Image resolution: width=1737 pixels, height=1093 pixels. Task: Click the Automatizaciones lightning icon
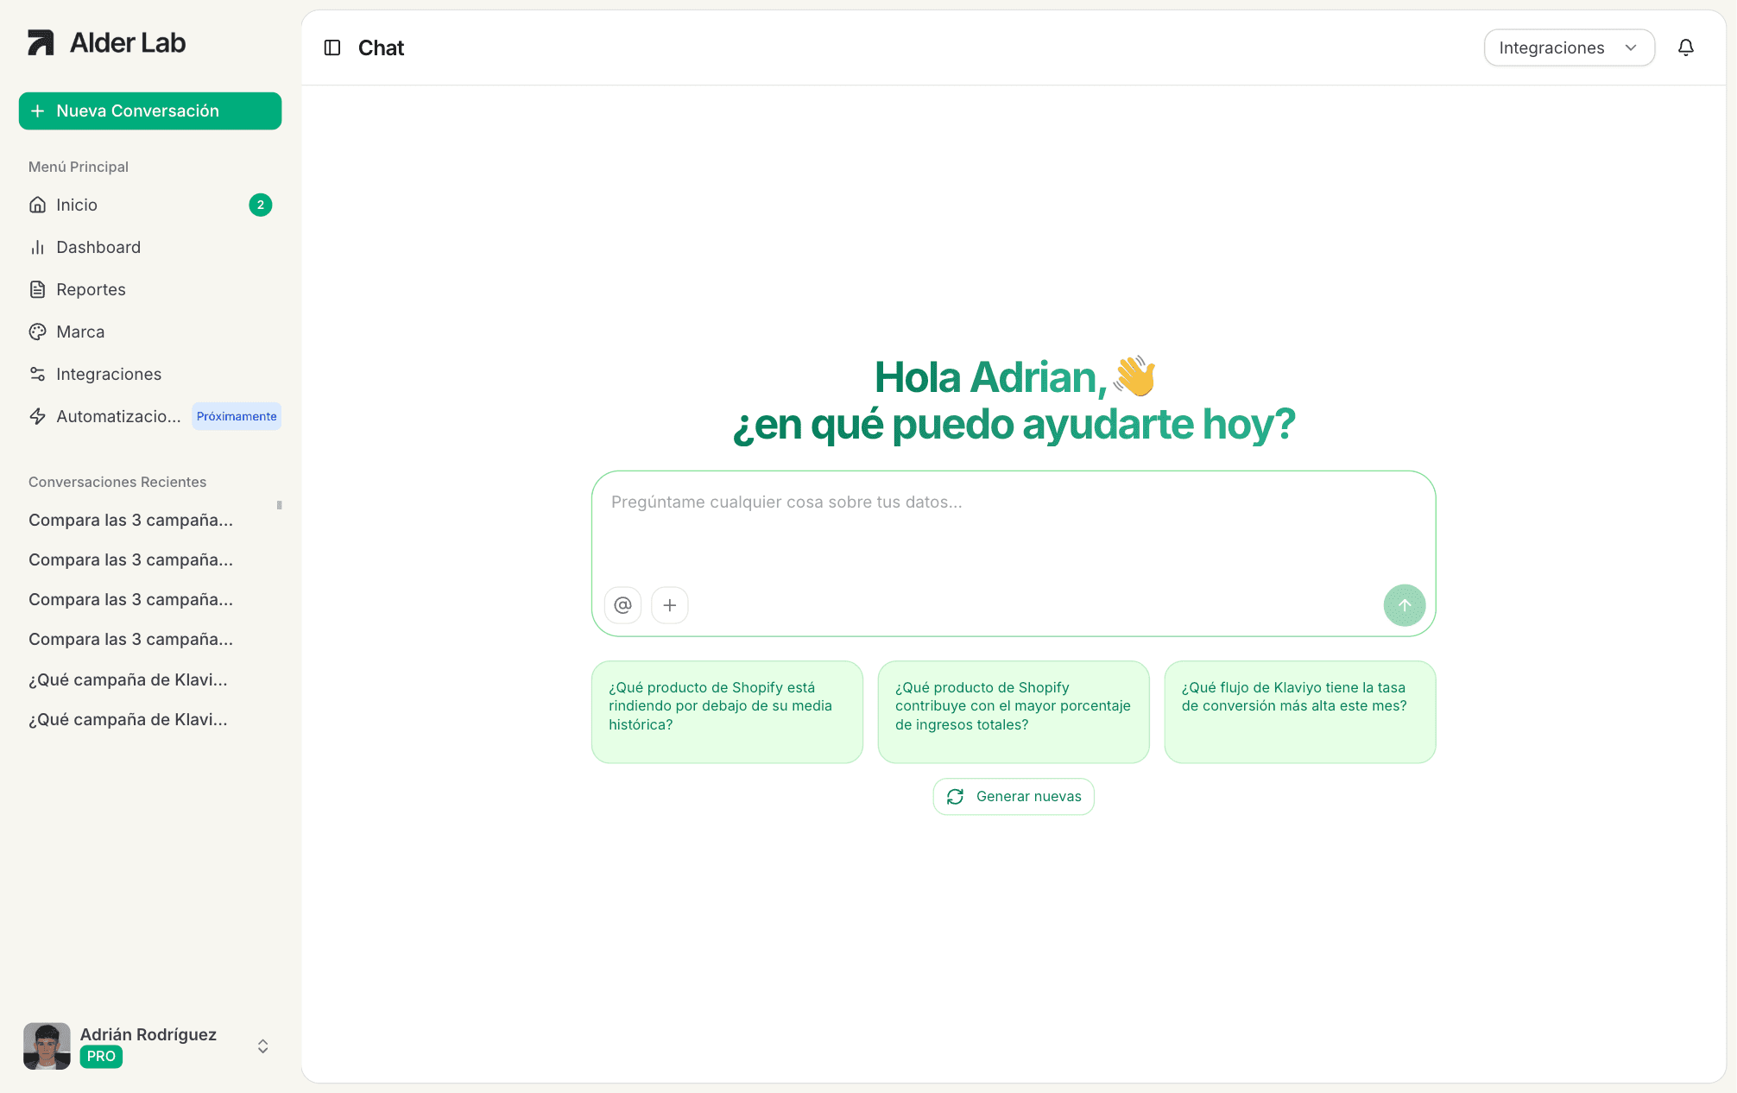[38, 416]
